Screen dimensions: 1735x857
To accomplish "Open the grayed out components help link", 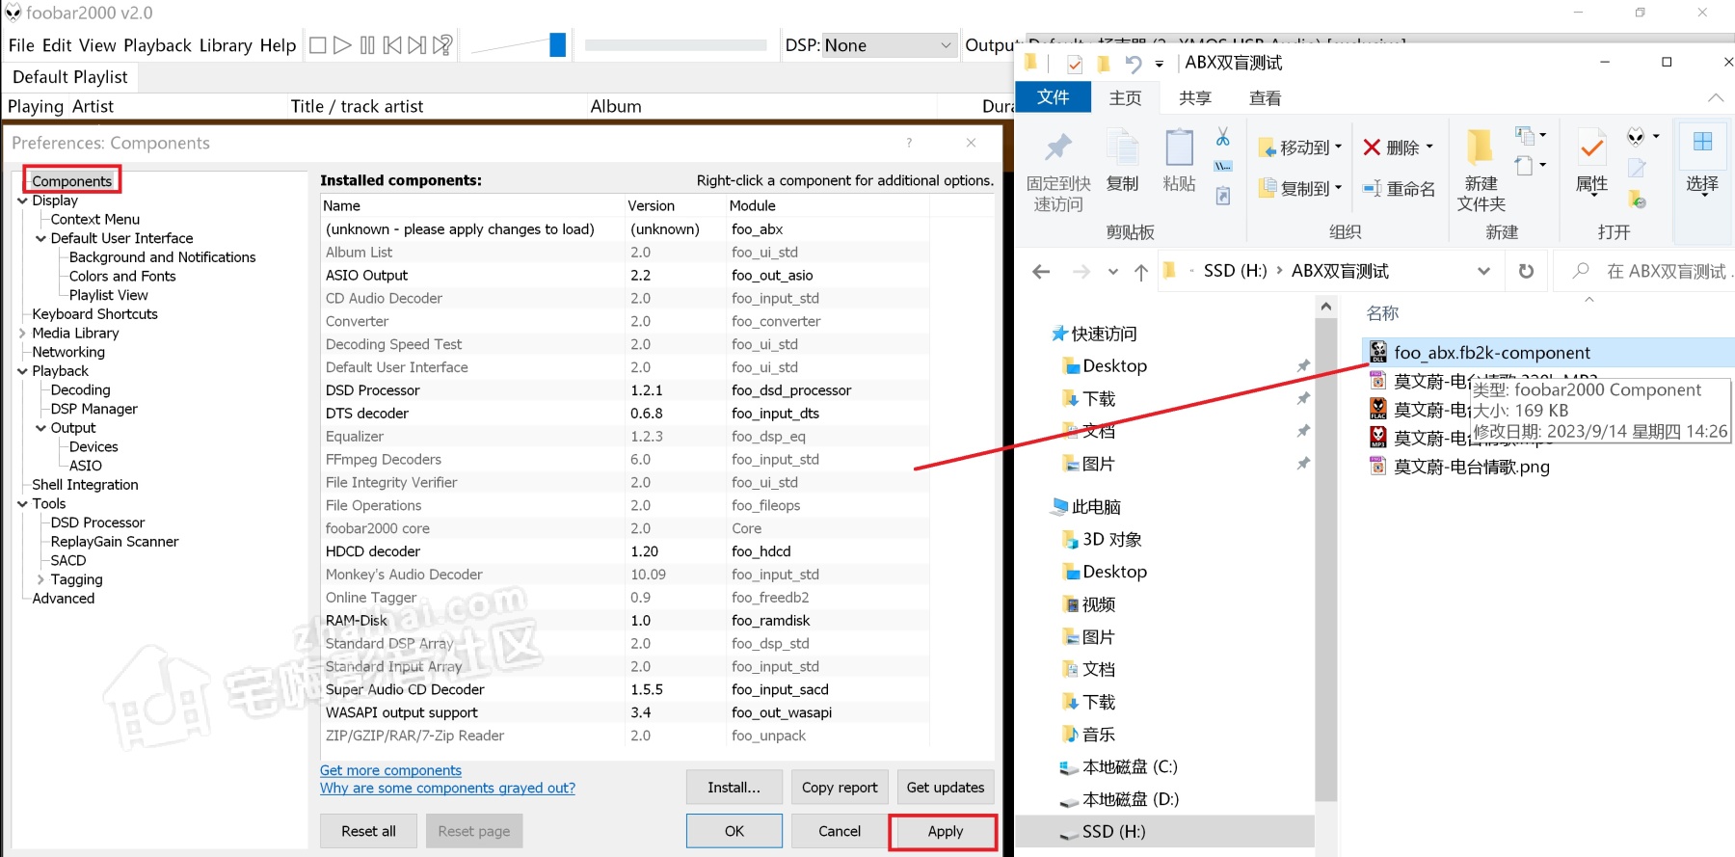I will click(447, 788).
